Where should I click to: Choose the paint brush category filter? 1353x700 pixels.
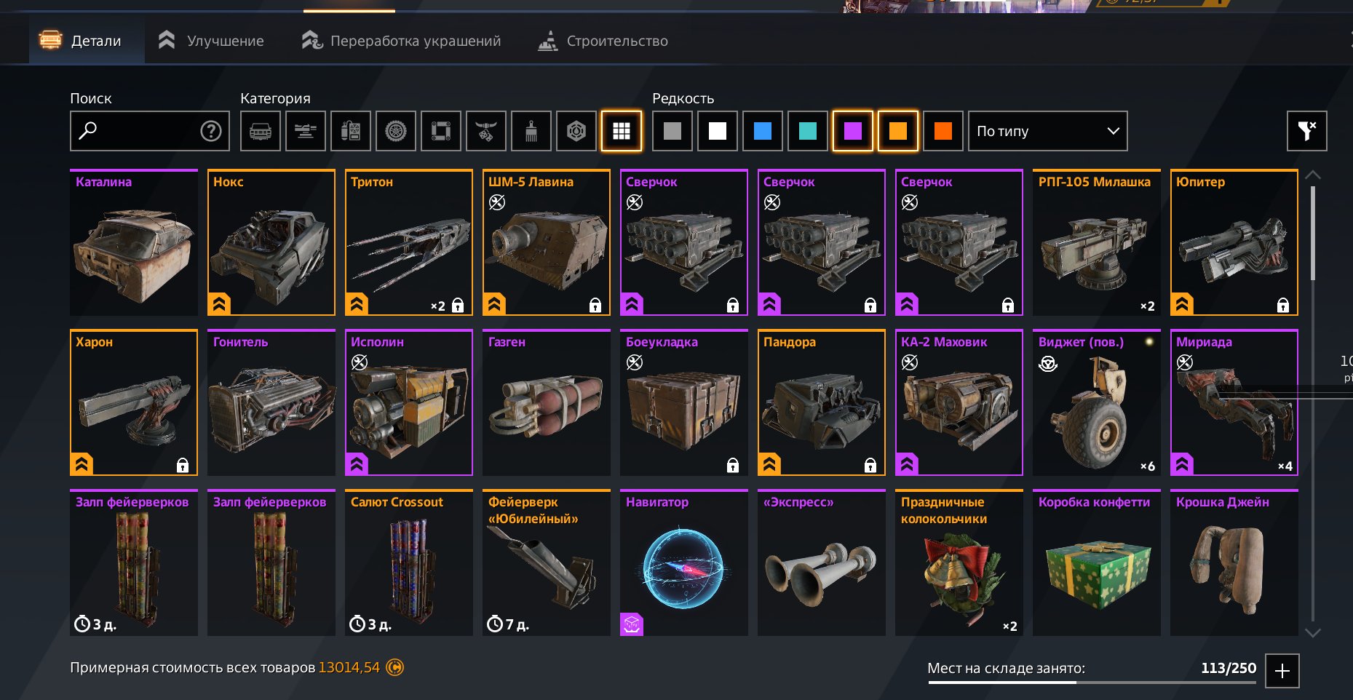[531, 131]
